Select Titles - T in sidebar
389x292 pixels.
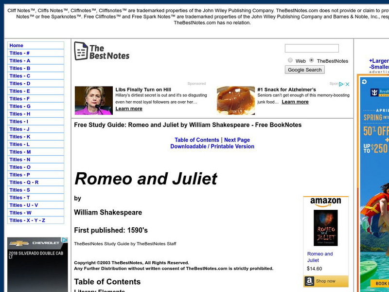point(35,198)
